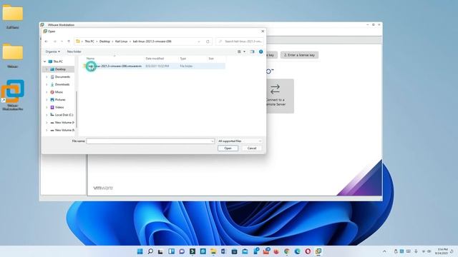
Task: Select Downloads in the navigation tree
Action: (62, 84)
